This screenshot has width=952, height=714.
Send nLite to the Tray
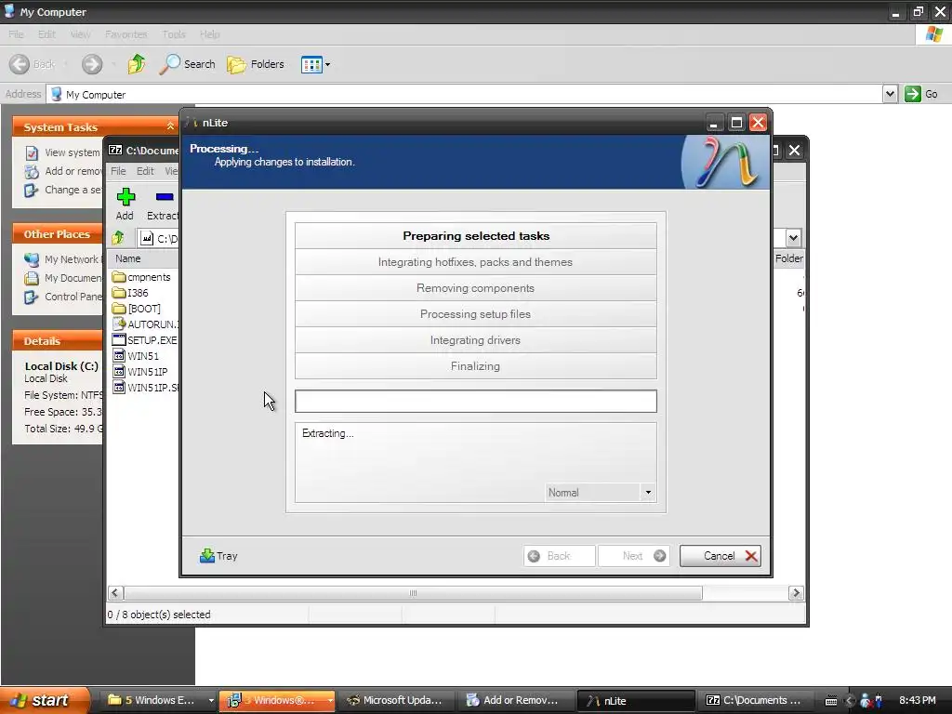pyautogui.click(x=218, y=556)
